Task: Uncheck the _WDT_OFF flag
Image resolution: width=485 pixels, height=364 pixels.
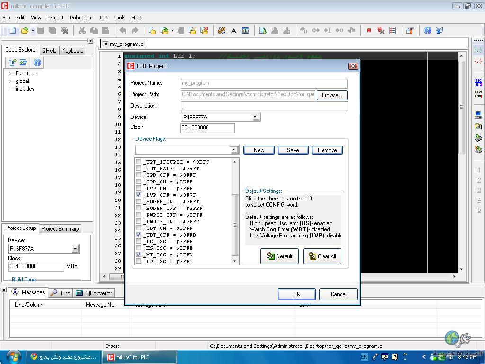Action: coord(139,235)
